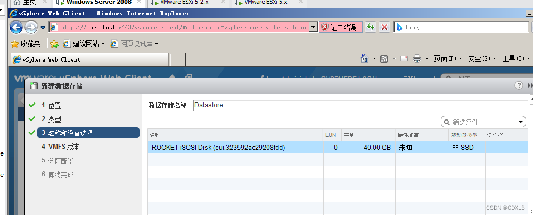
Task: Click the read mail icon
Action: click(404, 58)
